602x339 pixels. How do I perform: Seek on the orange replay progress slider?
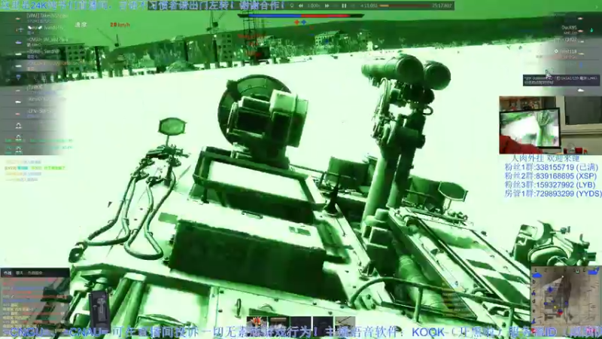tap(403, 6)
